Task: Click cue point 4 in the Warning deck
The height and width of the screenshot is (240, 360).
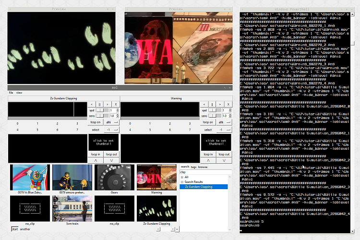Action: [x=130, y=130]
